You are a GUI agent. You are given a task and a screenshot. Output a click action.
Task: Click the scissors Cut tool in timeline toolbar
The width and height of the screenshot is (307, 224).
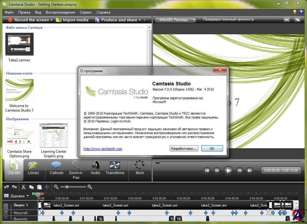click(x=23, y=187)
